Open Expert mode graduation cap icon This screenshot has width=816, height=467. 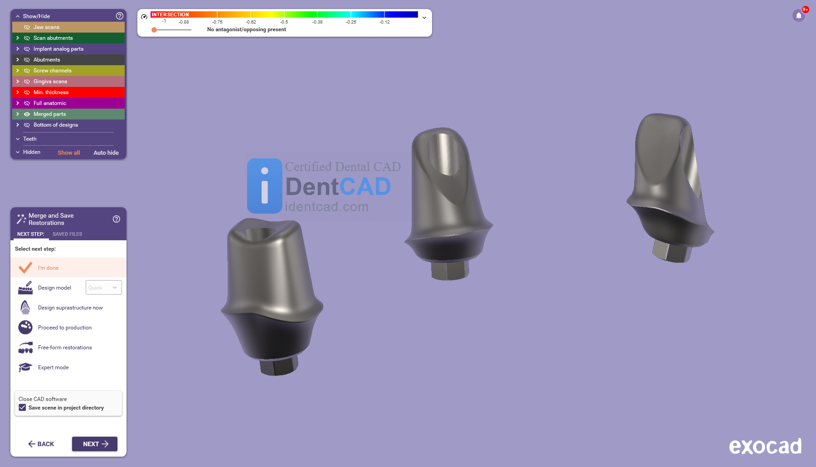point(25,367)
